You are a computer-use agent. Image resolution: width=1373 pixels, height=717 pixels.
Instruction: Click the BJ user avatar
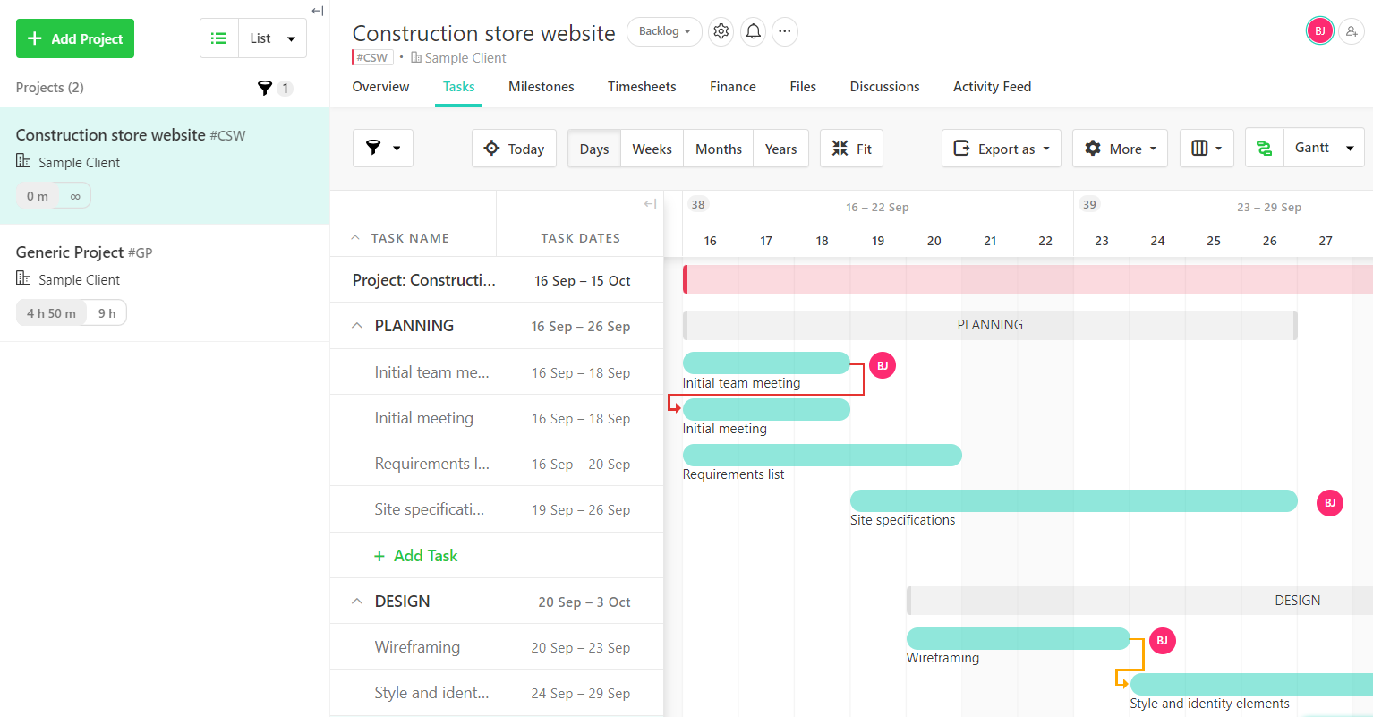click(1319, 31)
